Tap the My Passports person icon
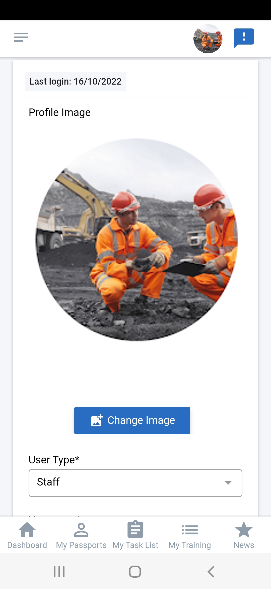Viewport: 271px width, 589px height. [x=81, y=530]
